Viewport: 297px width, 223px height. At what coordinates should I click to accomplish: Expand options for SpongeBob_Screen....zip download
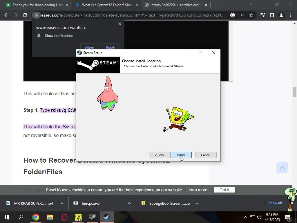point(197,203)
